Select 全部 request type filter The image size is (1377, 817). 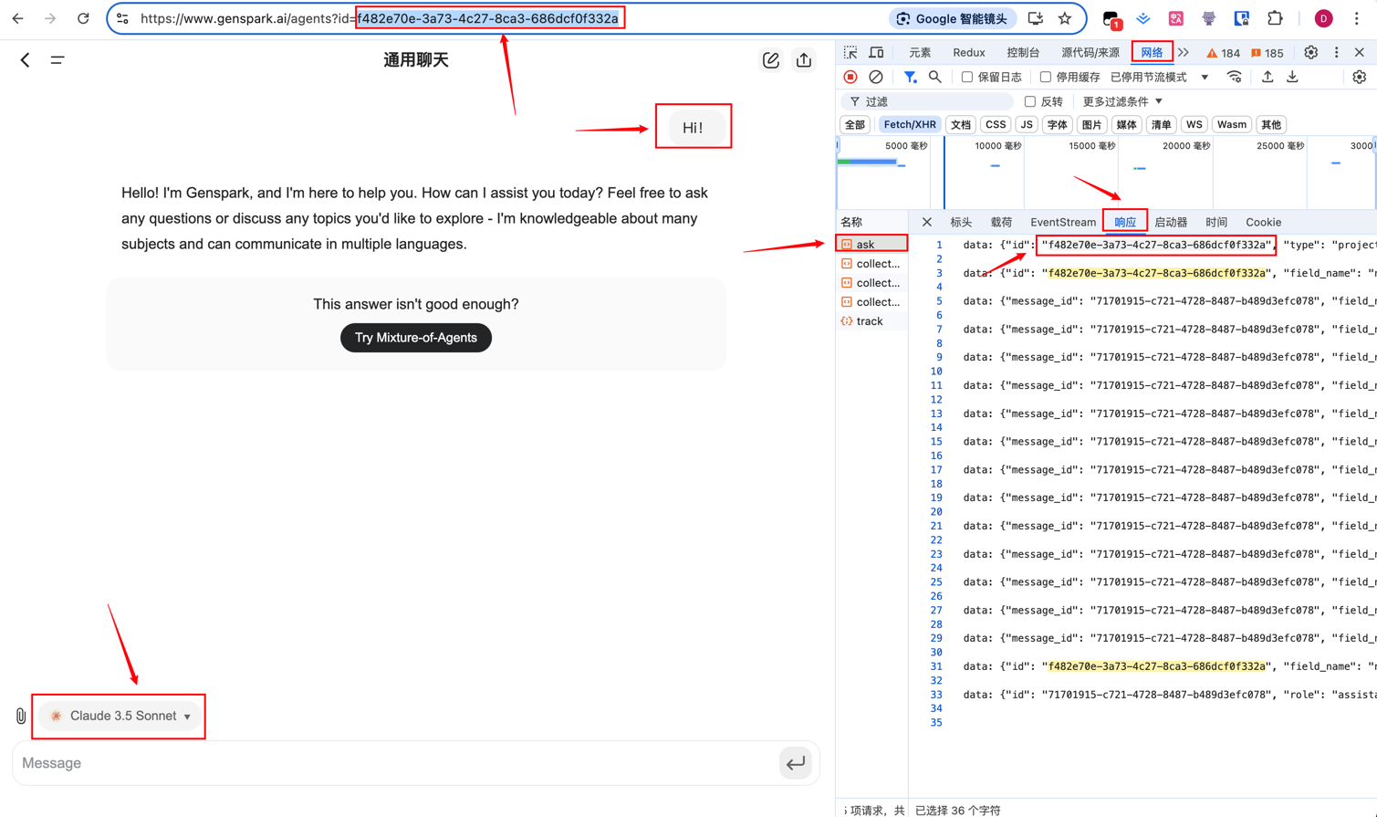(855, 125)
